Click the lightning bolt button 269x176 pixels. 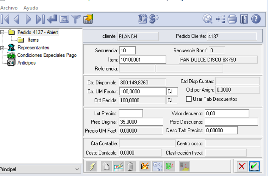coord(92,166)
